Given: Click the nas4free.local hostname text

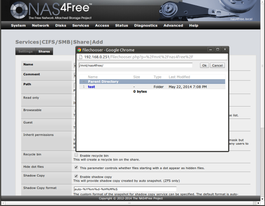Looking at the screenshot, I should click(x=241, y=19).
